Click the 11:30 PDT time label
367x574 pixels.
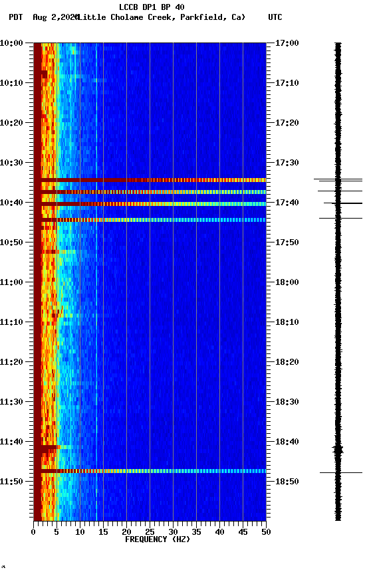click(x=11, y=403)
